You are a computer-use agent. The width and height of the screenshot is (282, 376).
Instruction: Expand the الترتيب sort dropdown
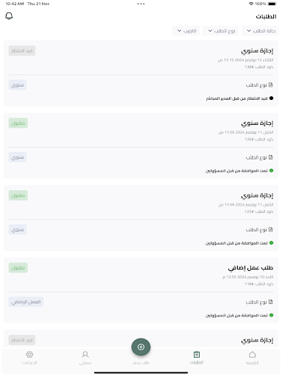point(186,31)
